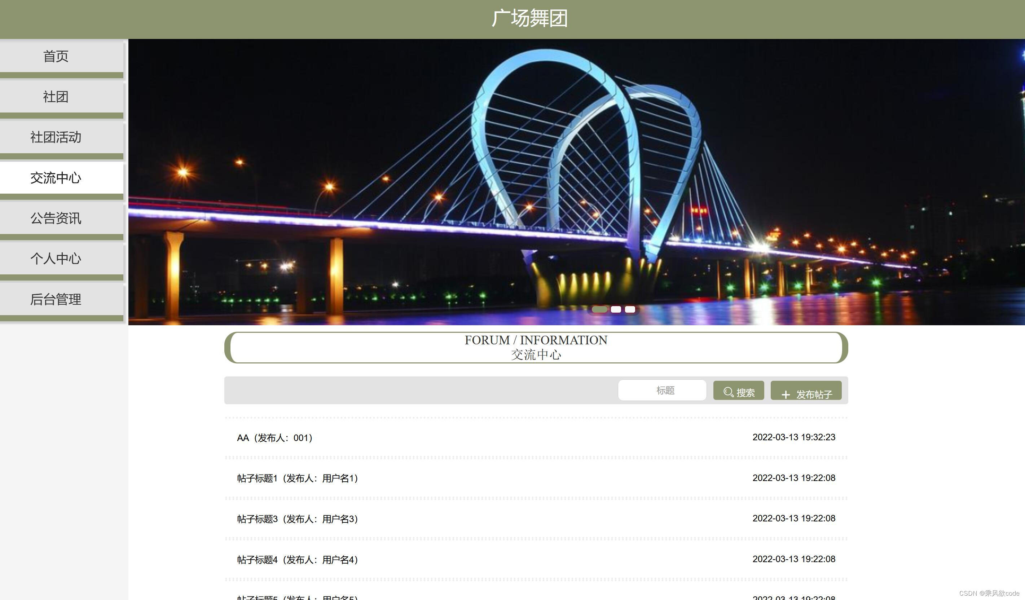Viewport: 1025px width, 600px height.
Task: Open 个人中心 from the sidebar
Action: 56,259
